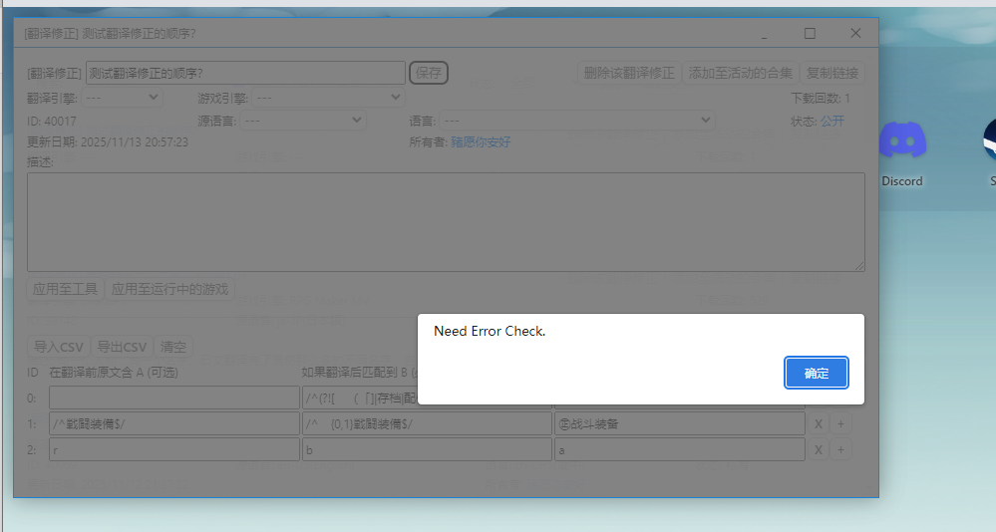Open owner link 豬愿你安好
The height and width of the screenshot is (532, 996).
481,142
